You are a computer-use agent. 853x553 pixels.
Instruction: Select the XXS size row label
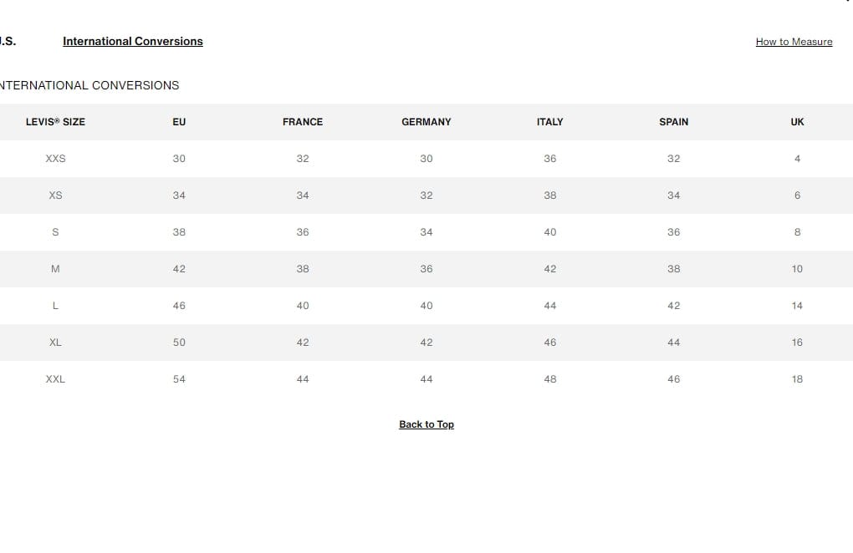55,159
